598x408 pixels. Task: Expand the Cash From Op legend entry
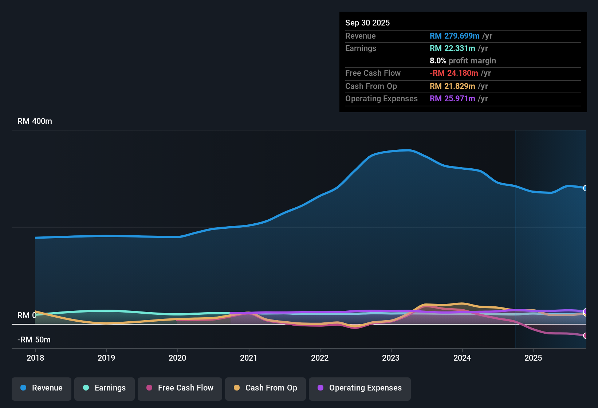(x=265, y=388)
